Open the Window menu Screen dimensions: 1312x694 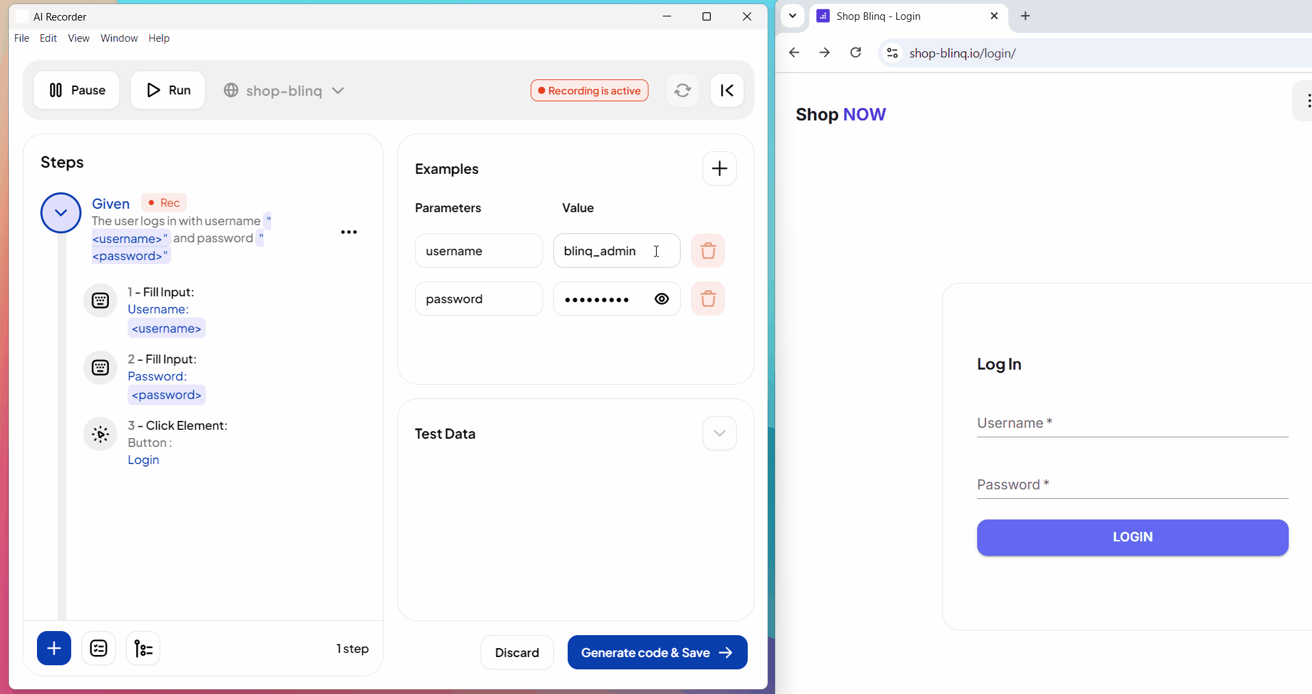[x=118, y=38]
